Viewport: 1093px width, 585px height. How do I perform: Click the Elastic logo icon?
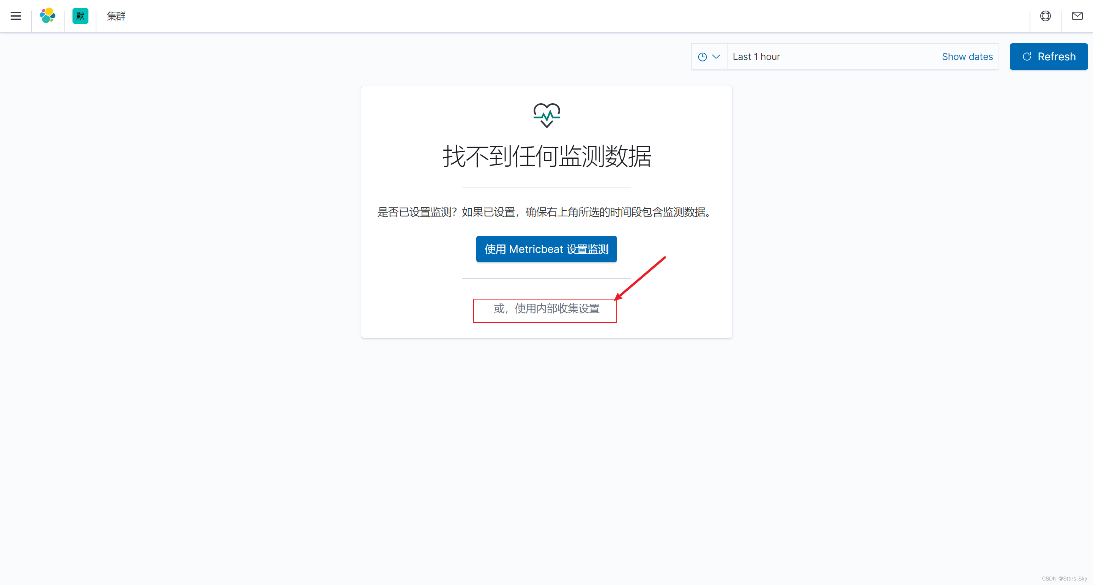47,16
